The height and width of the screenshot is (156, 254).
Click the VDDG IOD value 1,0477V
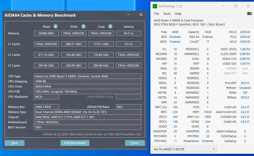point(245,64)
